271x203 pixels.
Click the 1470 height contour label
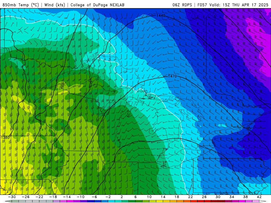172,76
